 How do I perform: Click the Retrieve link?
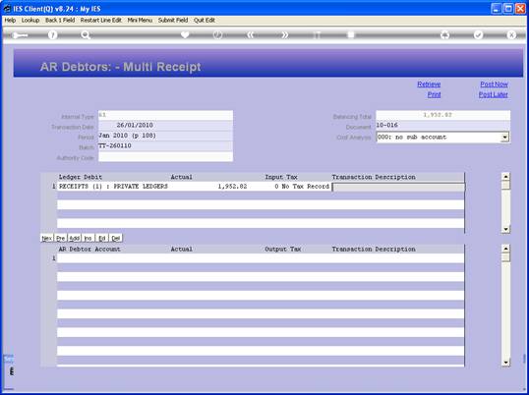pos(429,85)
